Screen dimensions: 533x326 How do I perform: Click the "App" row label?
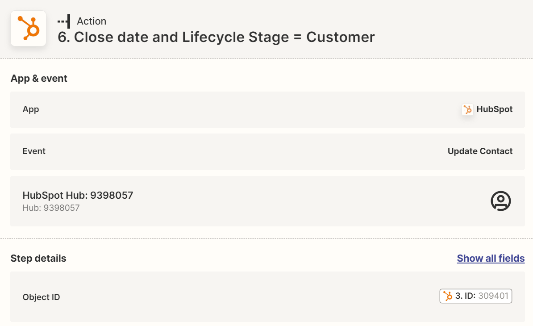tap(31, 109)
